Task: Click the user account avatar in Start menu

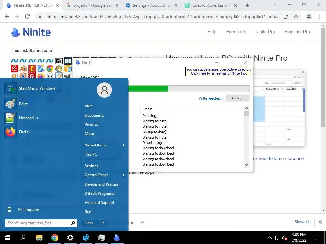Action: [104, 90]
